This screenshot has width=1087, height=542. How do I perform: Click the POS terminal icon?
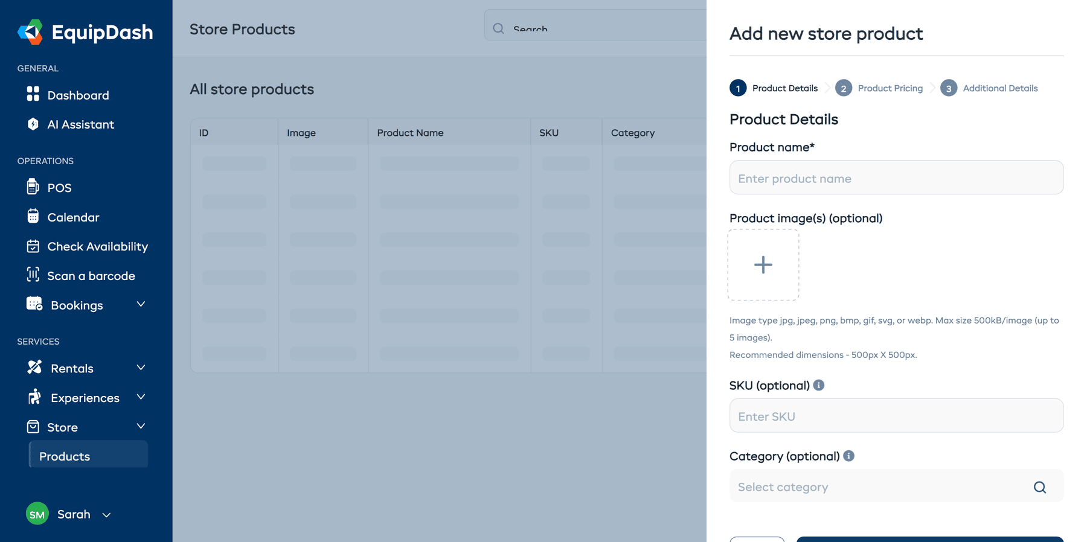33,187
